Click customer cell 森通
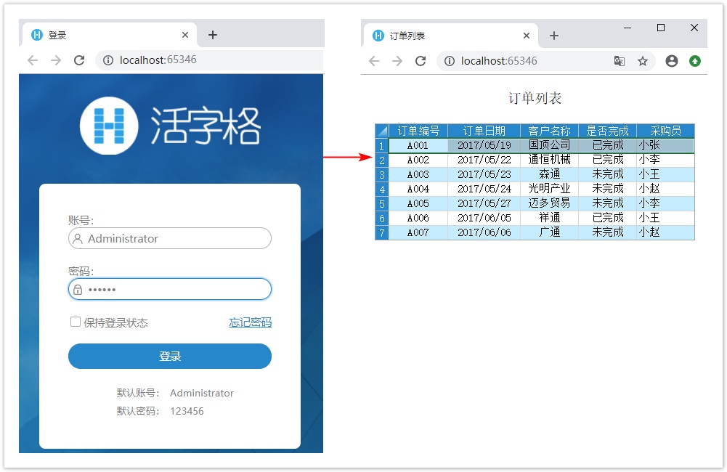The width and height of the screenshot is (727, 472). (x=549, y=175)
